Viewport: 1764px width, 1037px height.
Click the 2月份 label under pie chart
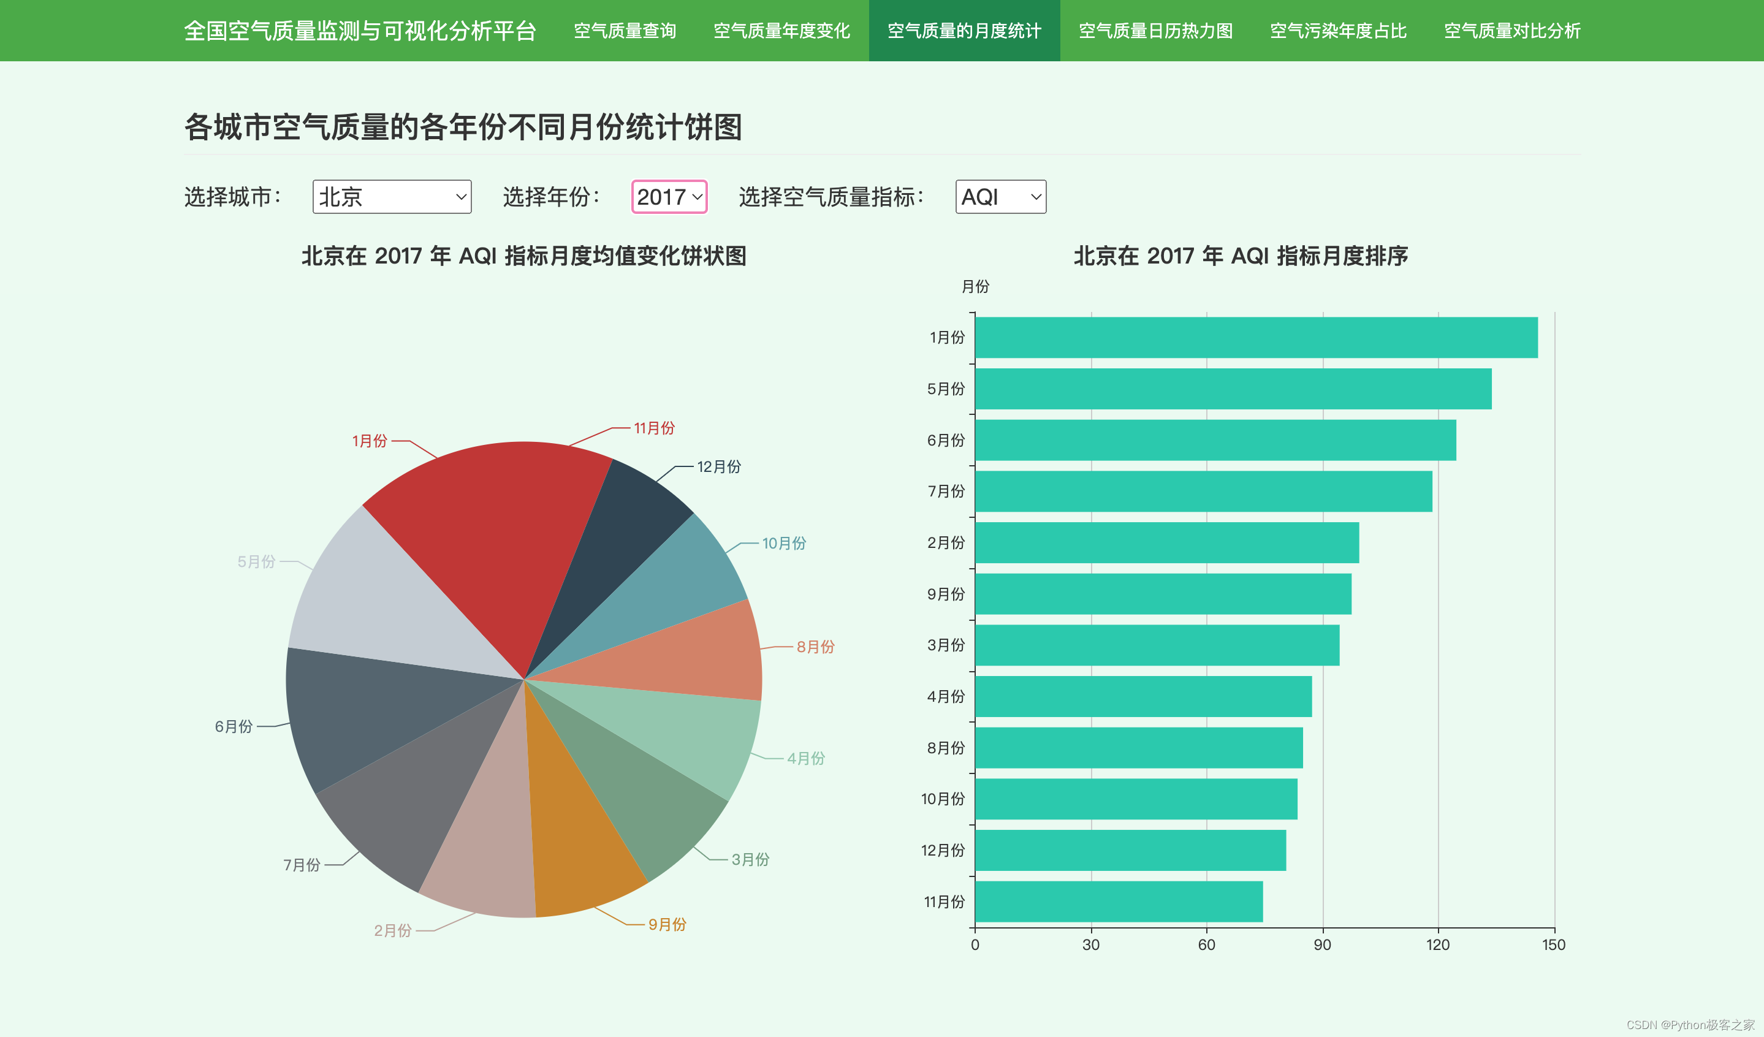point(392,930)
